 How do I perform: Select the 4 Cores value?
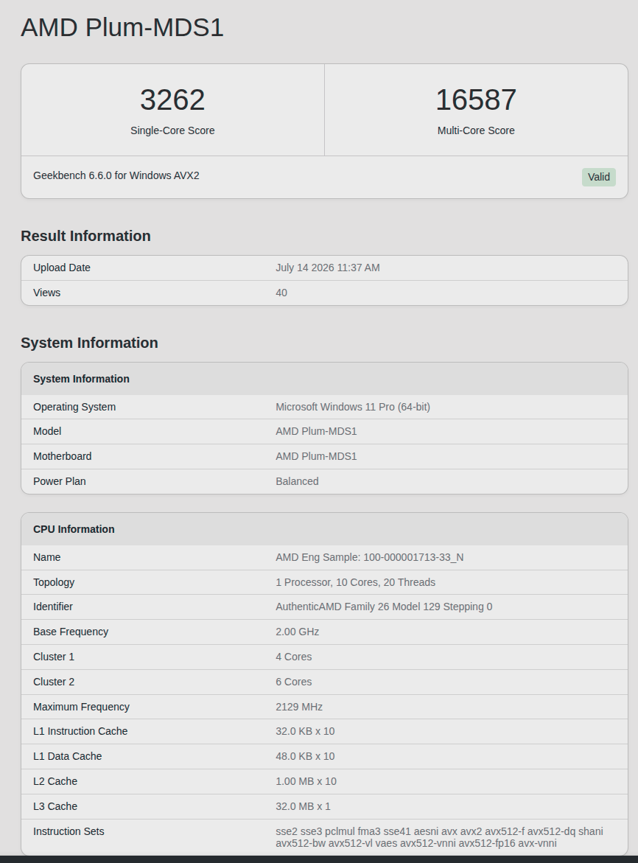tap(294, 657)
